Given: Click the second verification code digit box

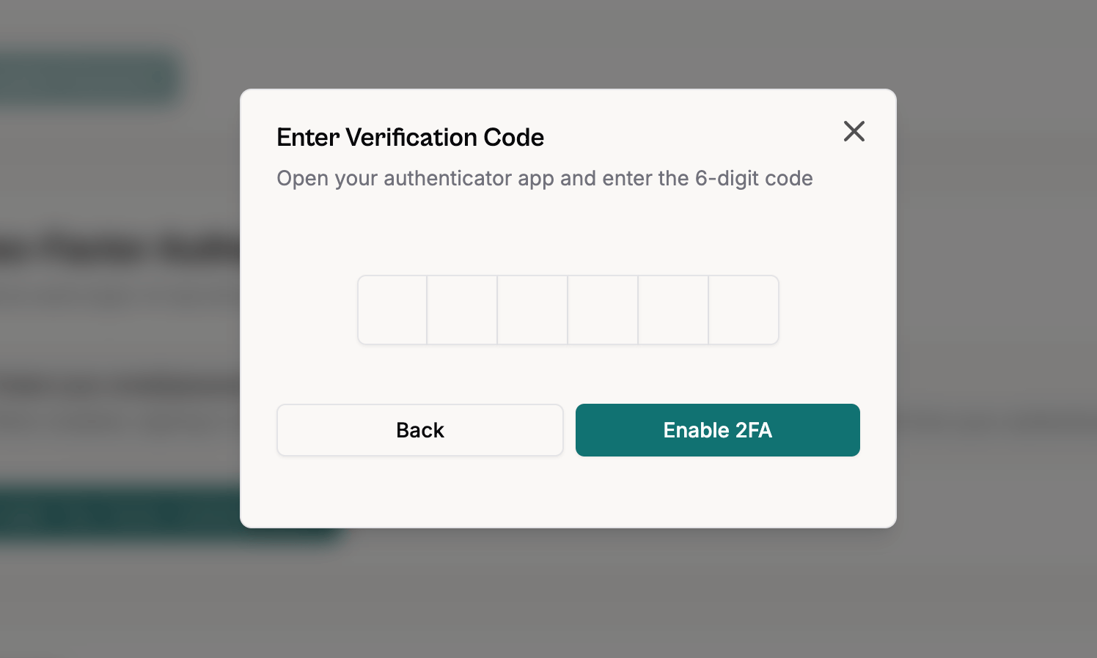Looking at the screenshot, I should 462,309.
